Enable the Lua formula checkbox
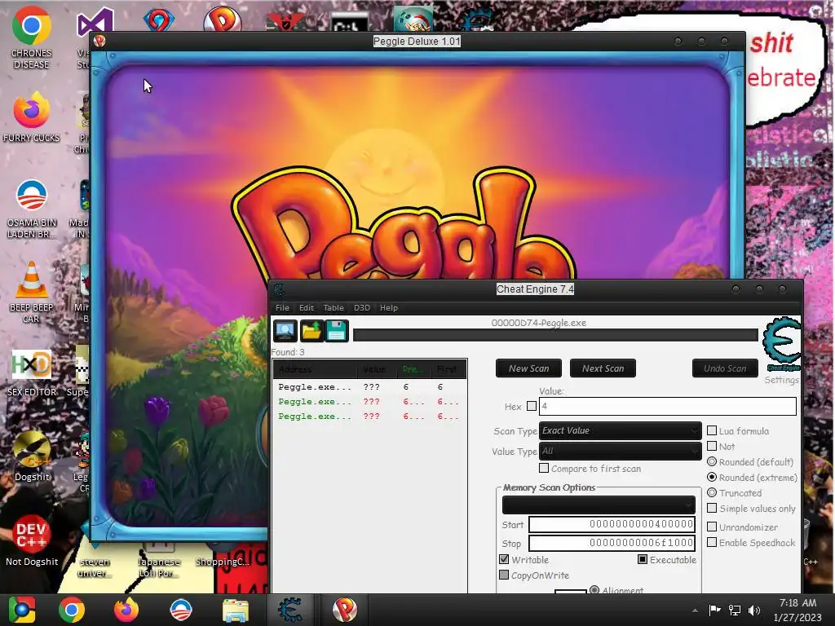The height and width of the screenshot is (626, 835). click(712, 430)
